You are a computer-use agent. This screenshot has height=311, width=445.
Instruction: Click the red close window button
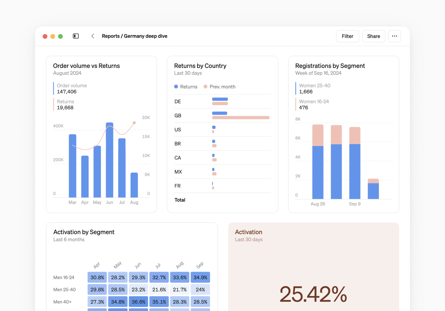pos(45,36)
